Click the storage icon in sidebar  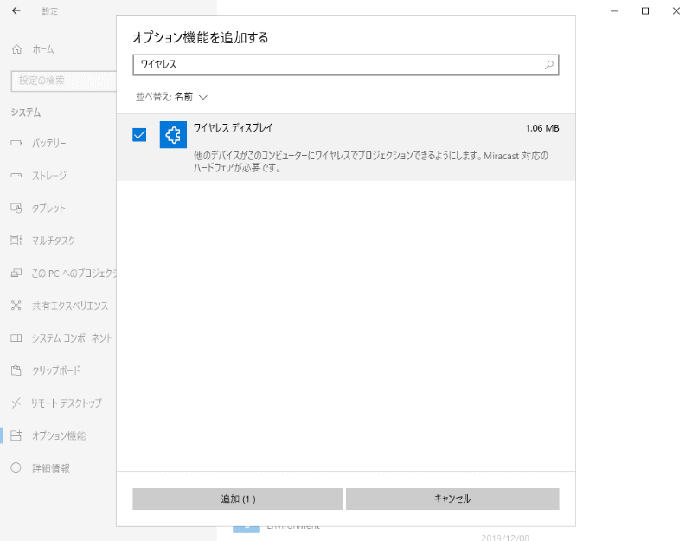tap(16, 176)
